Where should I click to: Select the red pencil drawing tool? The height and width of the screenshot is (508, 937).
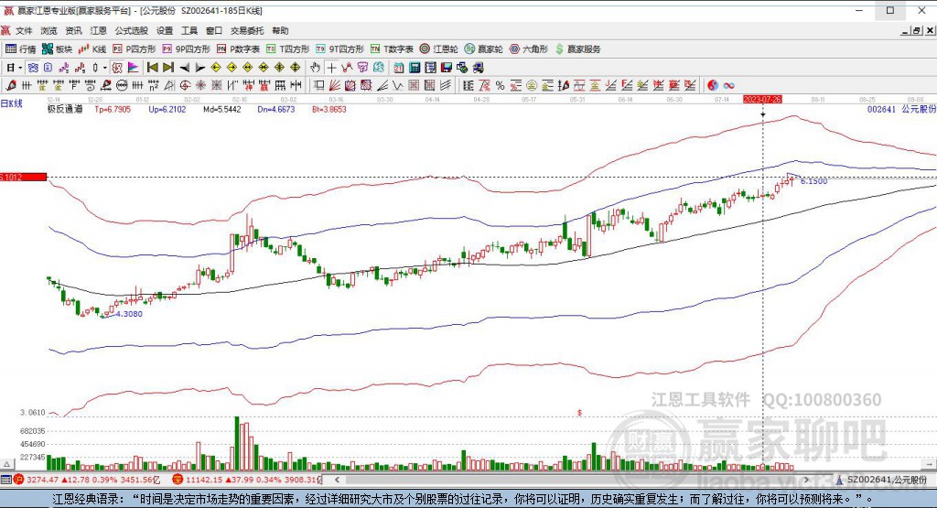point(11,85)
